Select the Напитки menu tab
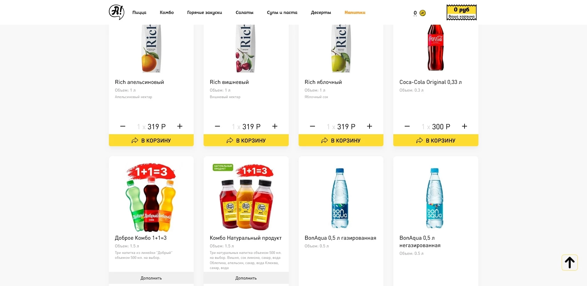The height and width of the screenshot is (286, 587). click(355, 13)
